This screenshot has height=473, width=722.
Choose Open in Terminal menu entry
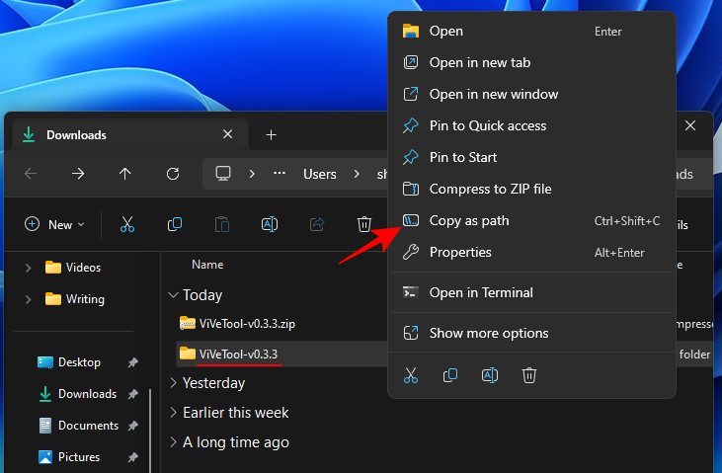[481, 292]
